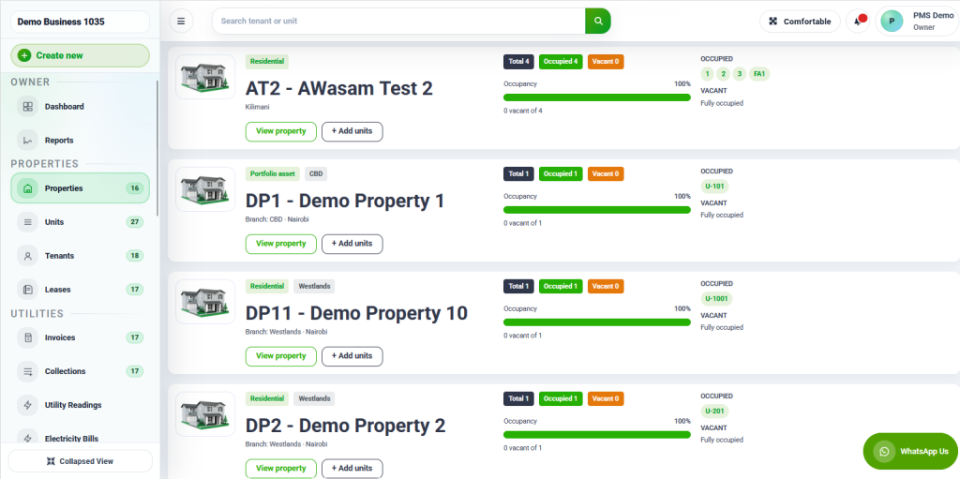View property for DP2 - Demo Property 2
The height and width of the screenshot is (479, 960).
pyautogui.click(x=281, y=468)
